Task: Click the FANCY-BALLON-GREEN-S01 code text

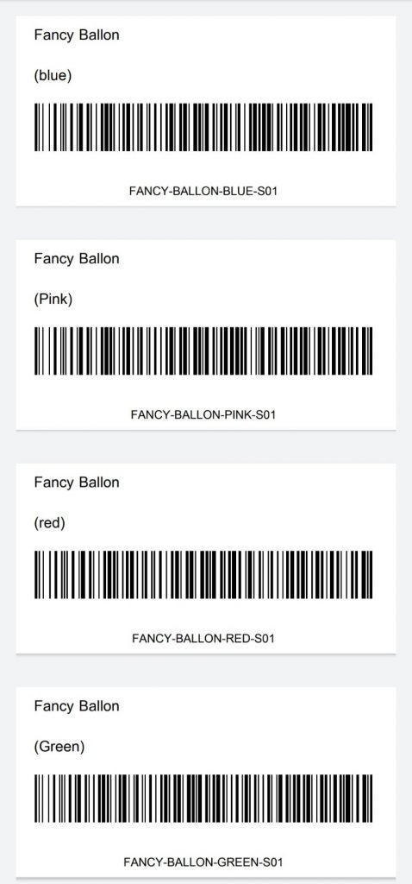Action: point(203,862)
